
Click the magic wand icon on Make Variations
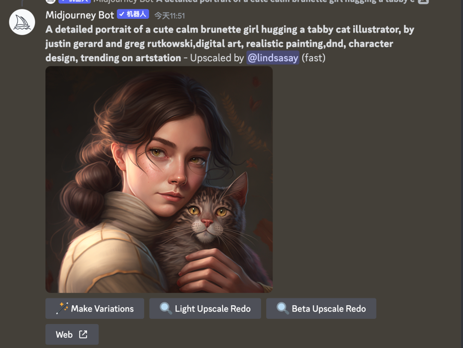tap(62, 308)
